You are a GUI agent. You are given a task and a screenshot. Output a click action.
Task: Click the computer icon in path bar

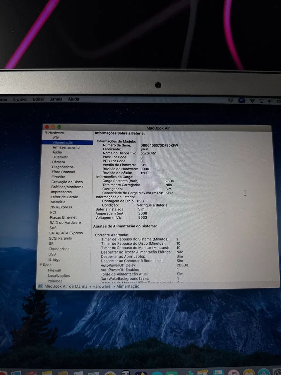click(40, 286)
